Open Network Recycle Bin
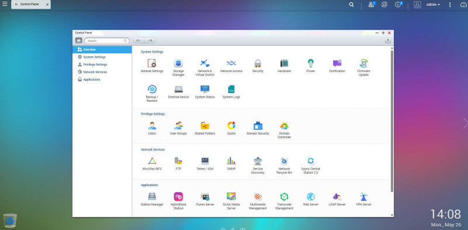 coord(284,166)
